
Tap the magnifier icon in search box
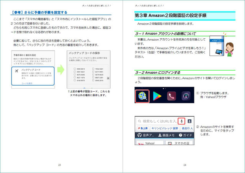click(139, 121)
